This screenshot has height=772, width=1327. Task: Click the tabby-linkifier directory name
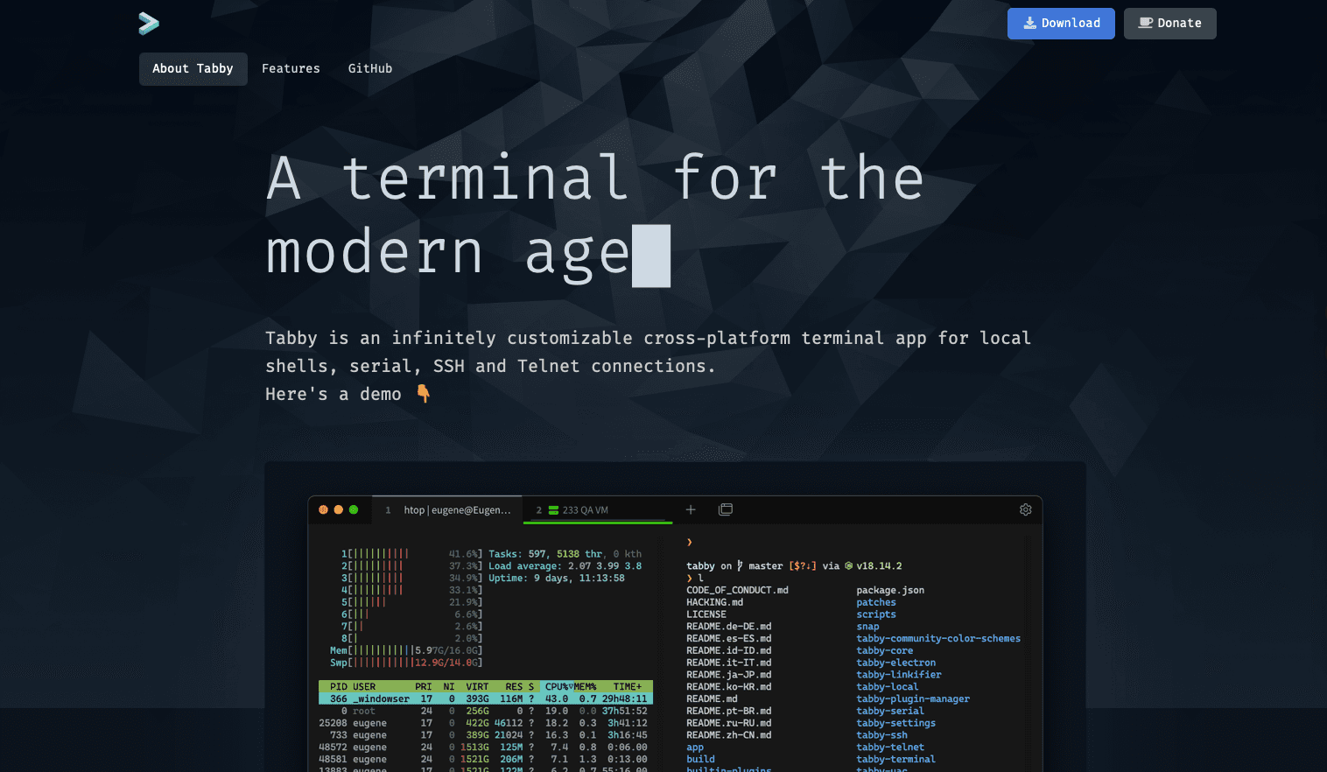(x=899, y=675)
